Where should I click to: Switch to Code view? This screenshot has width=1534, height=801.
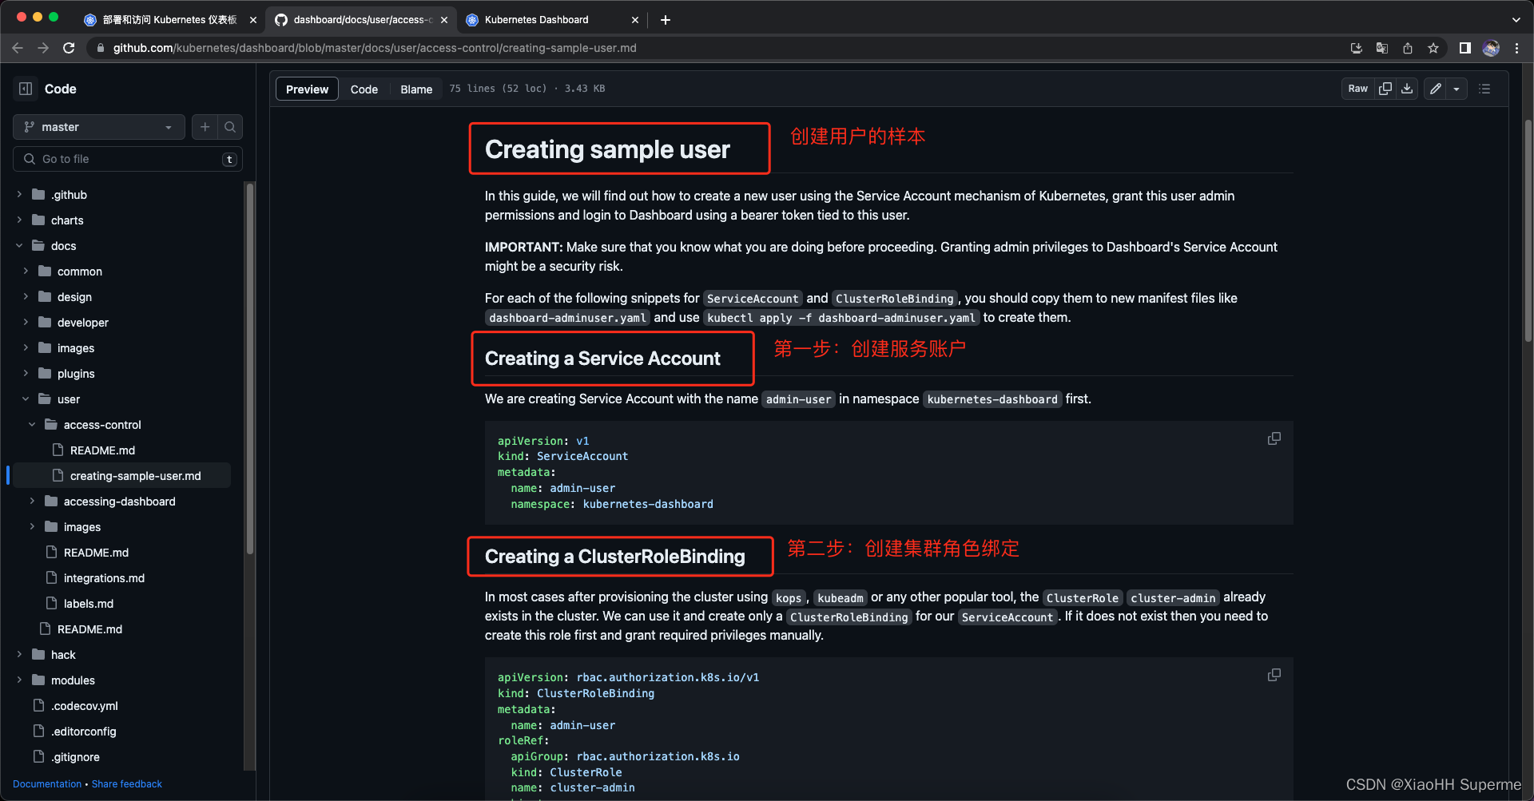[x=364, y=89]
